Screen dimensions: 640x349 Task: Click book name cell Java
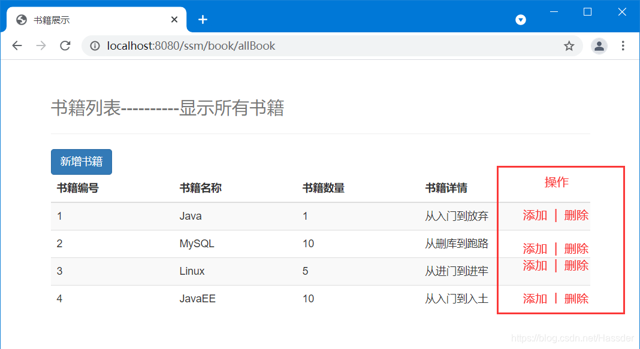tap(191, 216)
